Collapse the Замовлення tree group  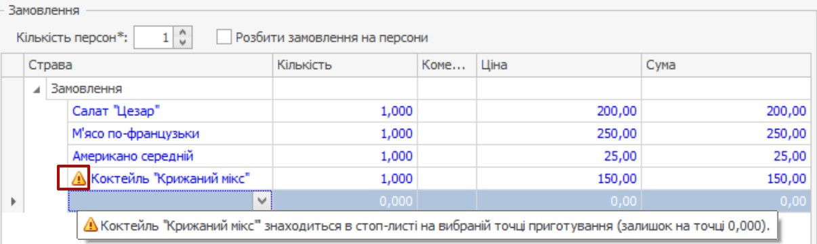(x=38, y=89)
